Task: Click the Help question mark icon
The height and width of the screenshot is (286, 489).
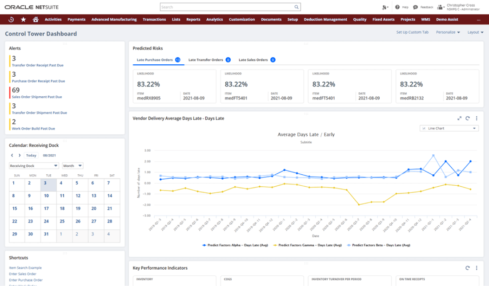Action: [x=397, y=7]
